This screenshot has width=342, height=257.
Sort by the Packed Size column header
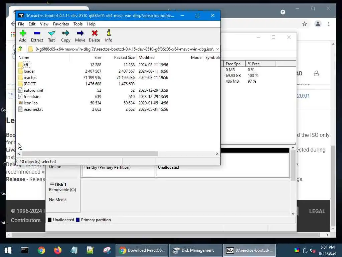(120, 58)
